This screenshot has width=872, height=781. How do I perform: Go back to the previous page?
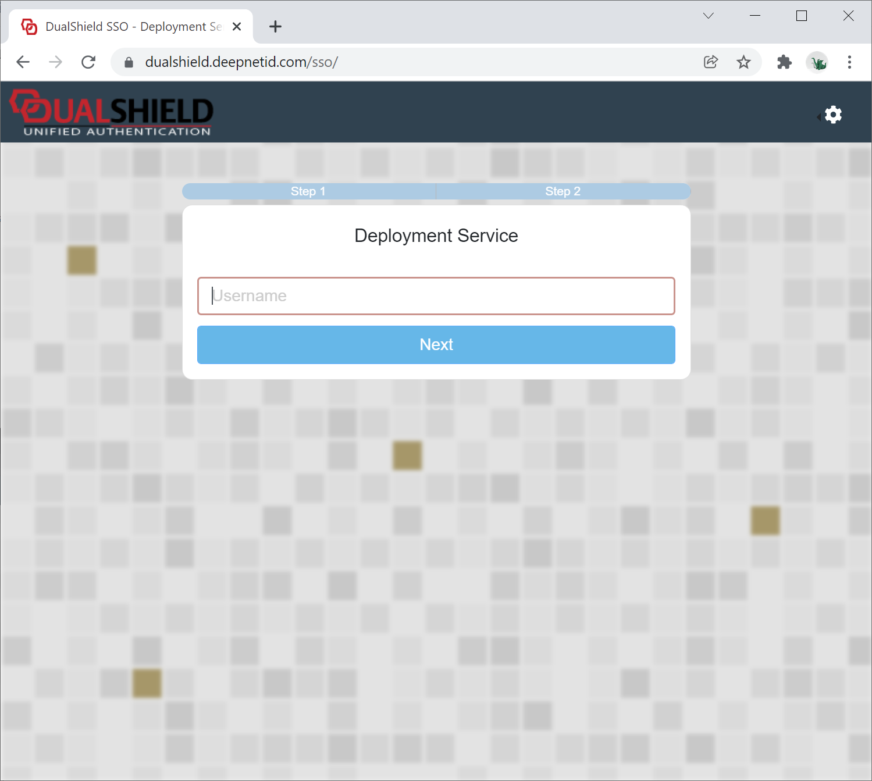23,62
